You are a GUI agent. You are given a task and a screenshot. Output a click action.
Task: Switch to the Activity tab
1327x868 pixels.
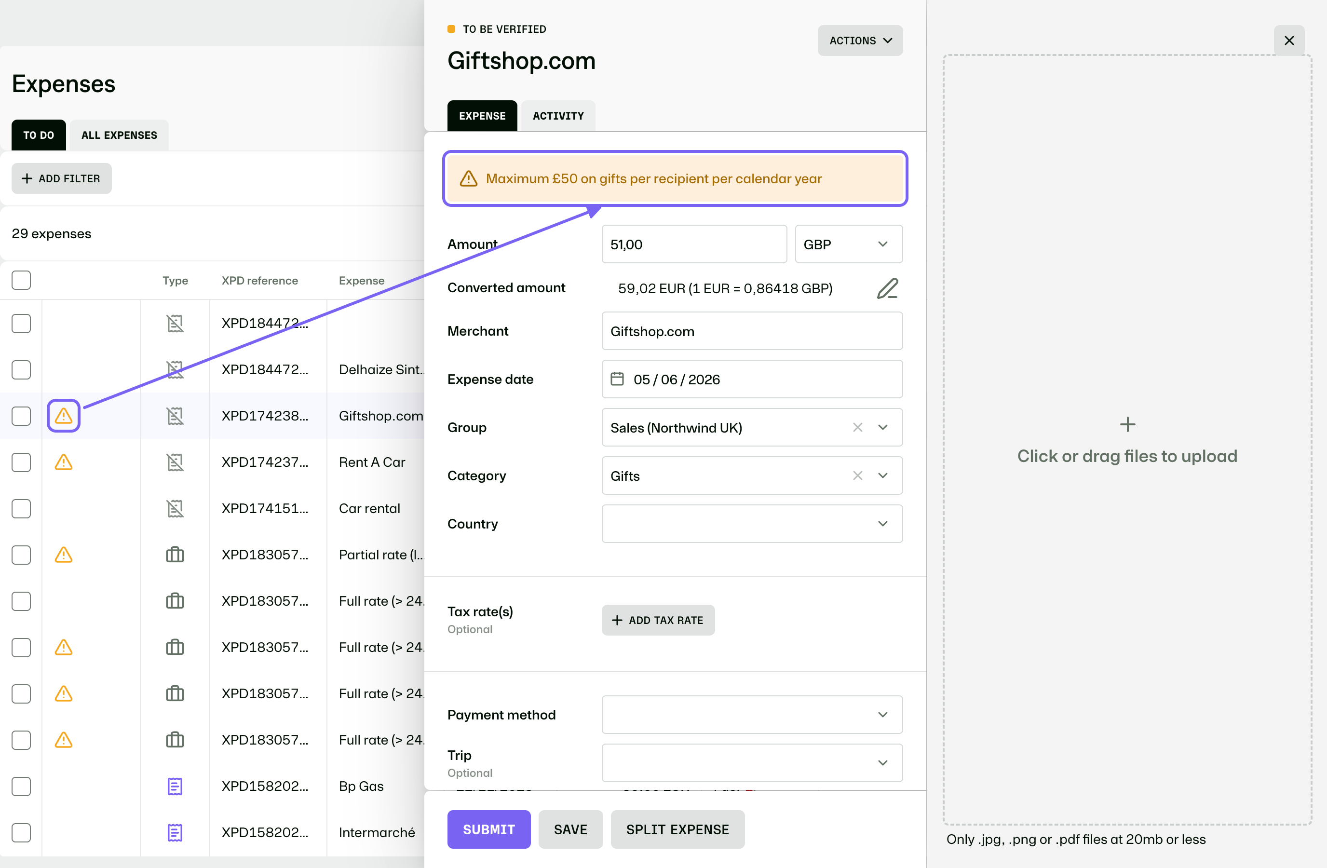click(x=558, y=116)
